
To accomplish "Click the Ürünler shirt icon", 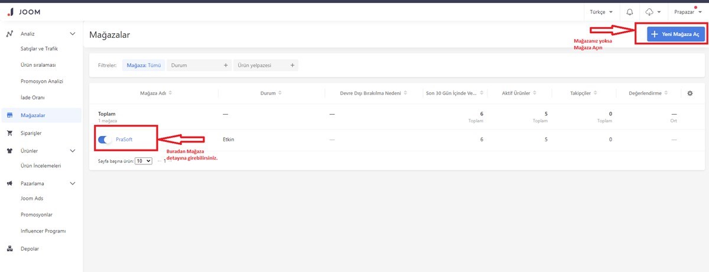I will 9,151.
